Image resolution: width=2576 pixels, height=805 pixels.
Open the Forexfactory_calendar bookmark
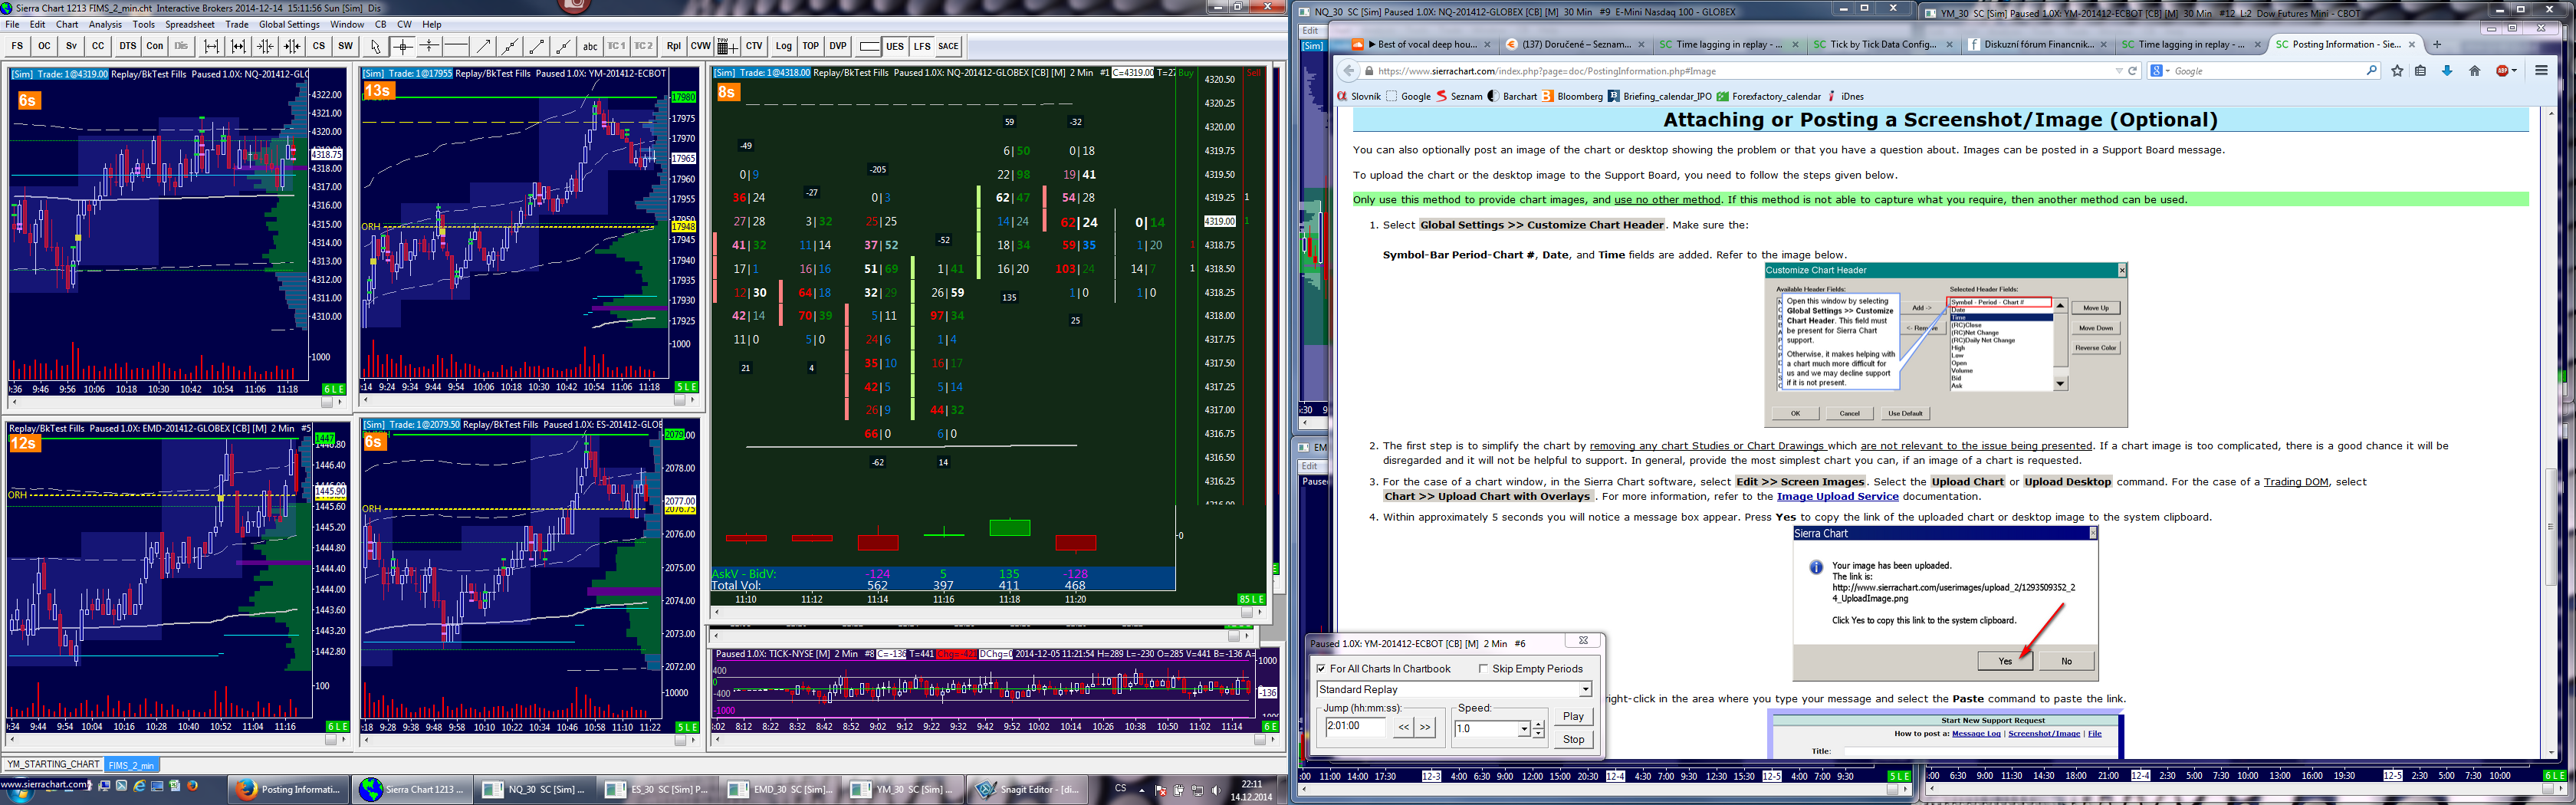point(1768,97)
